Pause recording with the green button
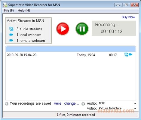 pyautogui.click(x=82, y=29)
